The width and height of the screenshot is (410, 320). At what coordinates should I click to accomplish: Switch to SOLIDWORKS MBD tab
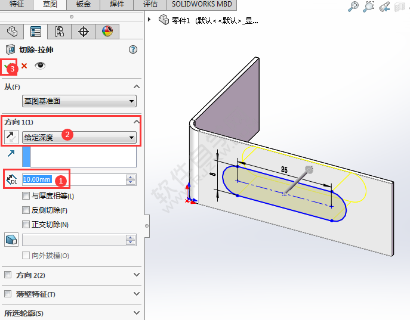coord(202,4)
